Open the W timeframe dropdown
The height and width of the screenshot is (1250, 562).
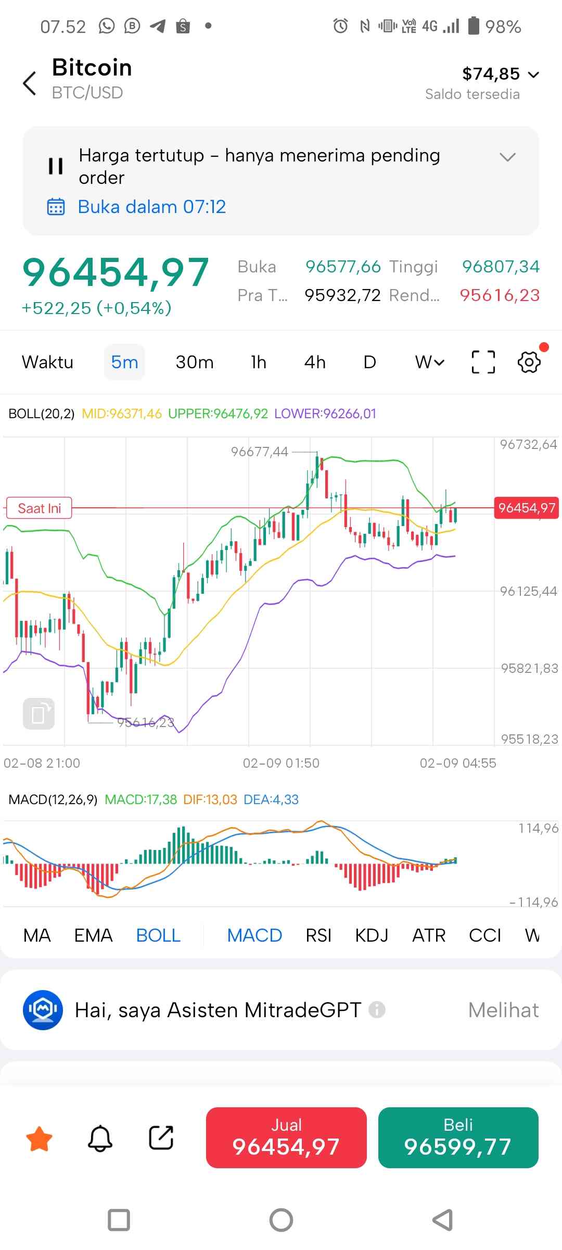click(430, 362)
